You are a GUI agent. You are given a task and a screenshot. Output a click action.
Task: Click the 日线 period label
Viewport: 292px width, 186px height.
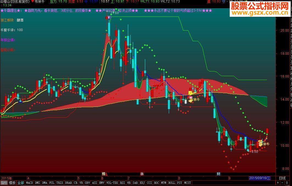click(x=282, y=178)
